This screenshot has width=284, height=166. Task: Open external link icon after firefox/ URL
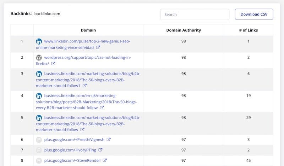point(53,64)
